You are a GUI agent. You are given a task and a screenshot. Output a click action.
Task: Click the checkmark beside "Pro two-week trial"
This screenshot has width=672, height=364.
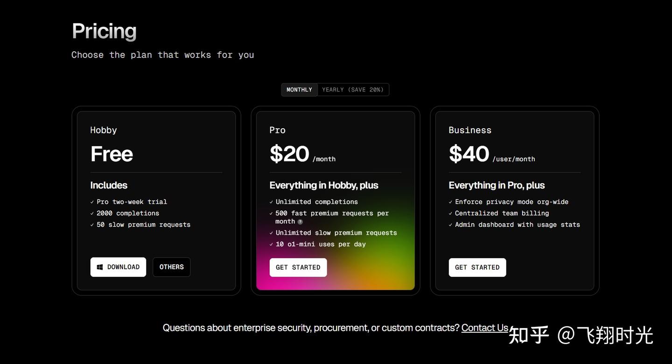92,202
